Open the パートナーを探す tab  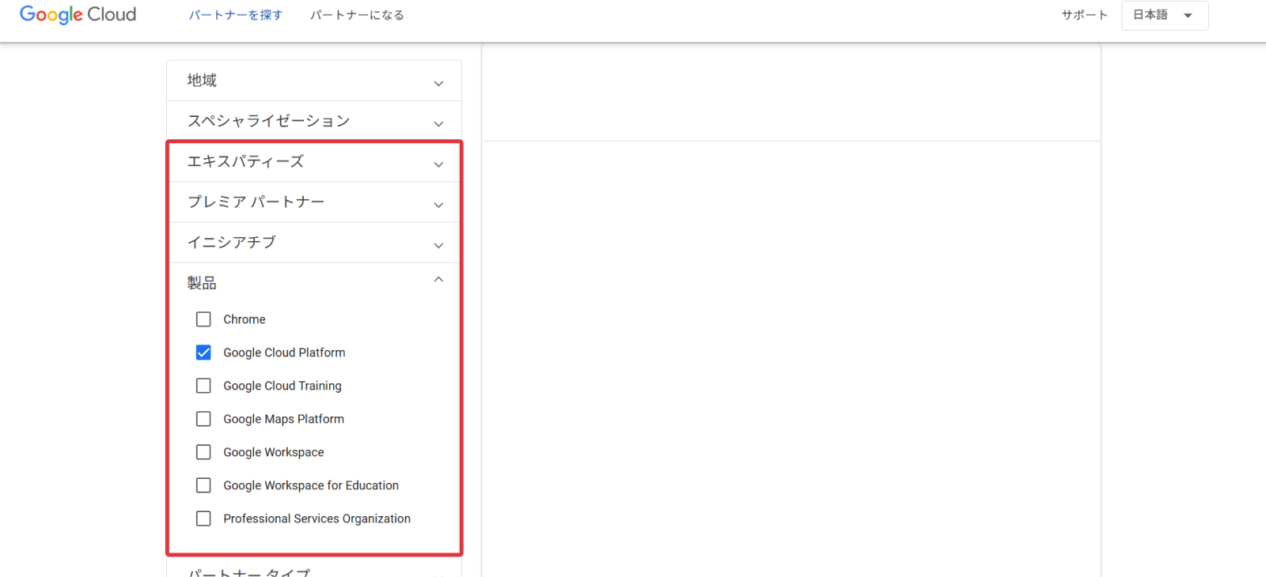(235, 15)
